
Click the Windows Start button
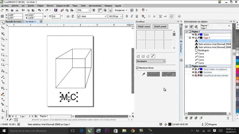point(4,131)
